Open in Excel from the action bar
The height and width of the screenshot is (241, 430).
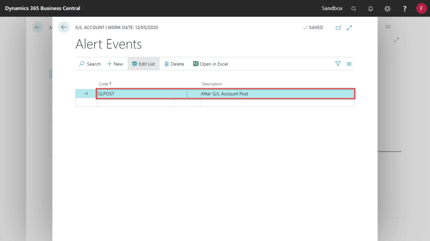pos(210,64)
